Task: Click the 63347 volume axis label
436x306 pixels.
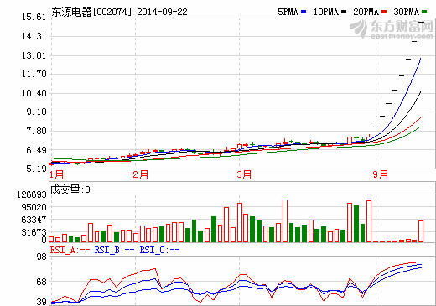Action: tap(34, 220)
